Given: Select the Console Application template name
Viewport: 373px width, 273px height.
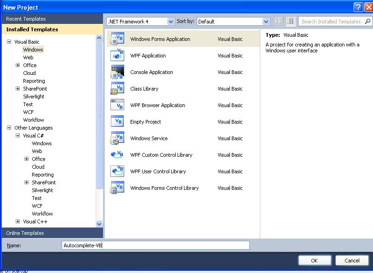Looking at the screenshot, I should pyautogui.click(x=151, y=72).
